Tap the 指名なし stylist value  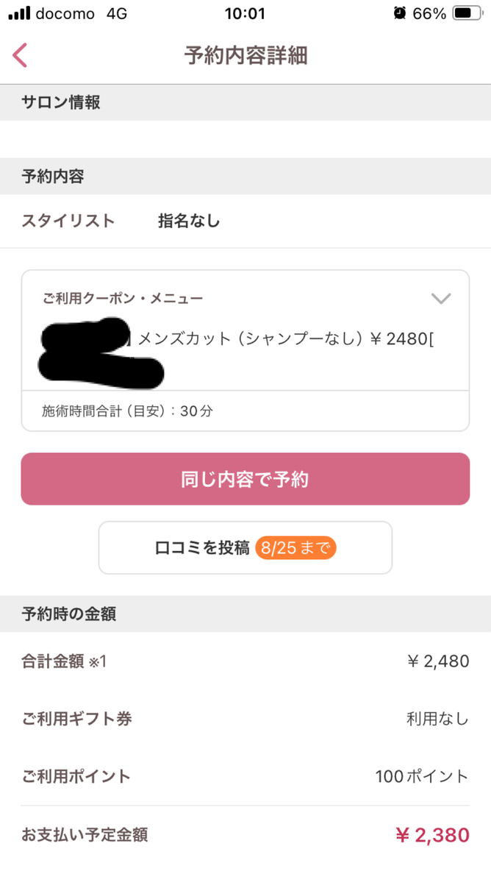(x=189, y=221)
